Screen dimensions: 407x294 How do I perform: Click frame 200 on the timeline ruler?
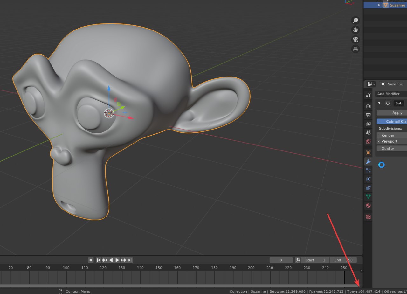251,268
